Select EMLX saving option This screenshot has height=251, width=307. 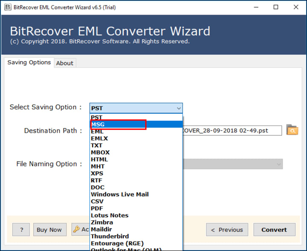pos(136,138)
